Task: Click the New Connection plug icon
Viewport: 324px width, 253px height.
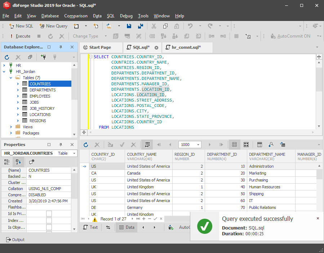Action: [x=43, y=57]
